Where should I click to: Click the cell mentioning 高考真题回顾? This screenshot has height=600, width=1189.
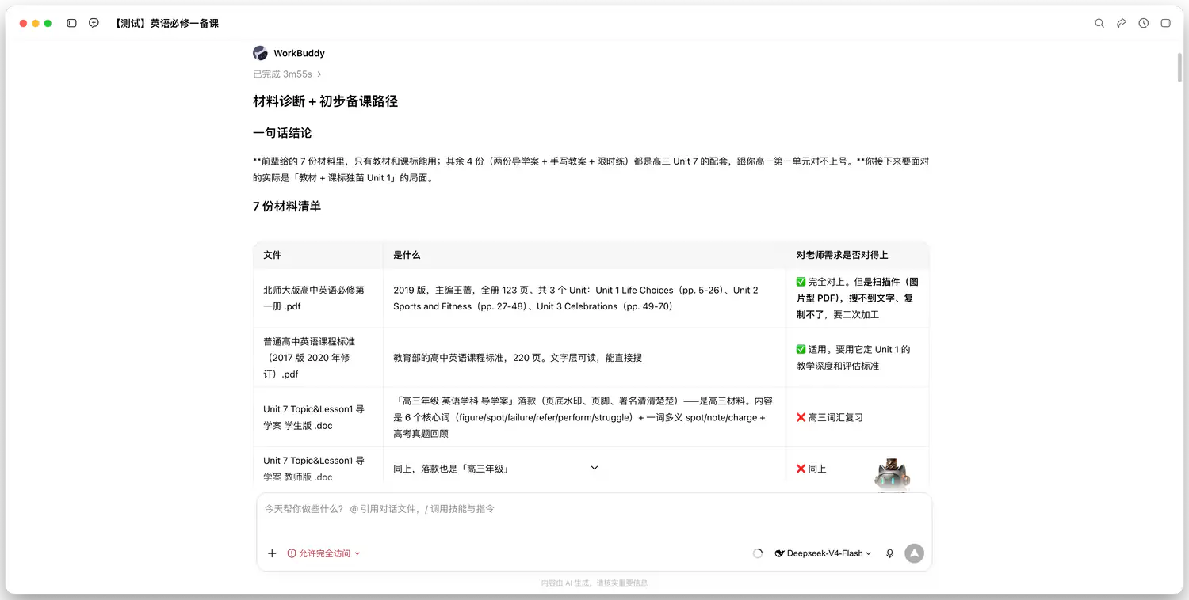[x=583, y=417]
